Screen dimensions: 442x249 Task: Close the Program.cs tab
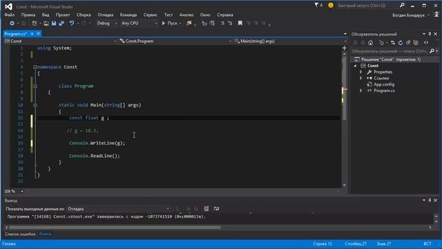(x=39, y=34)
